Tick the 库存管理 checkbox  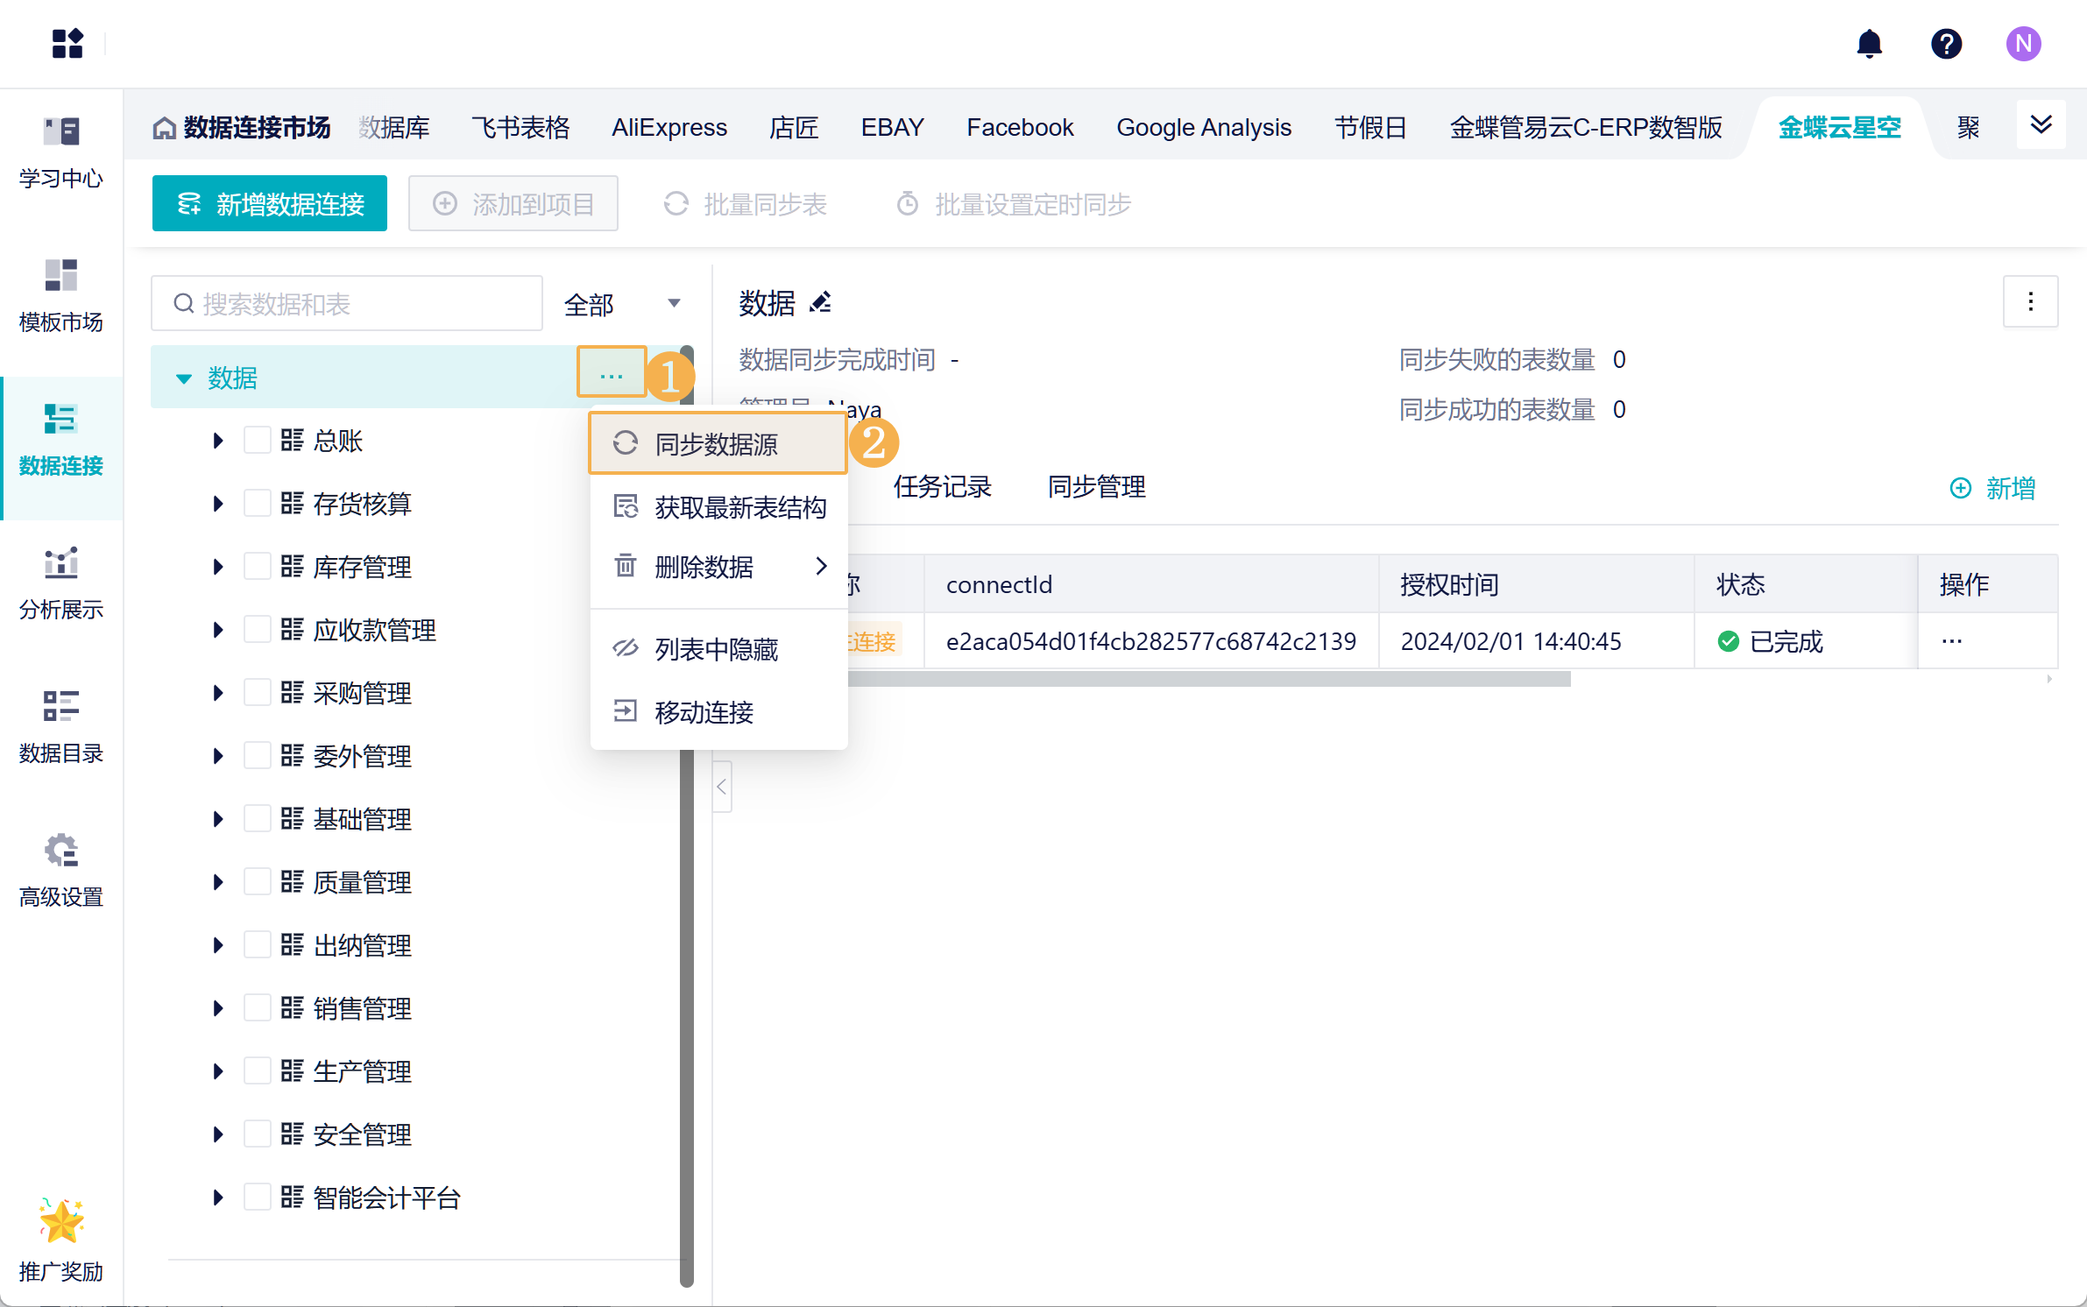(257, 566)
